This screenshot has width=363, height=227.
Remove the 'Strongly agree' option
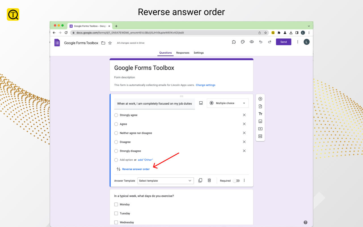(x=244, y=115)
